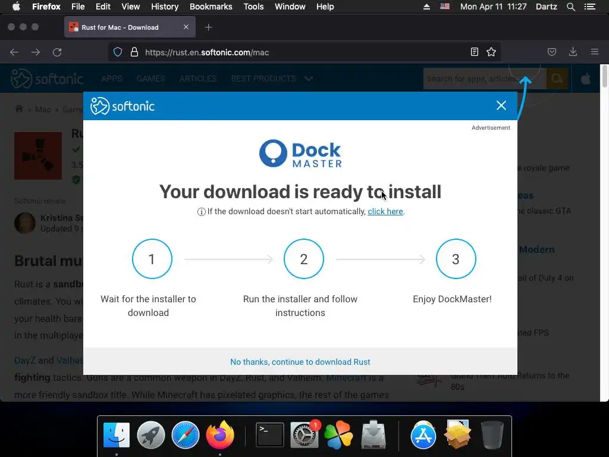This screenshot has height=457, width=609.
Task: Click the Softonic site logo in page header
Action: [x=46, y=79]
